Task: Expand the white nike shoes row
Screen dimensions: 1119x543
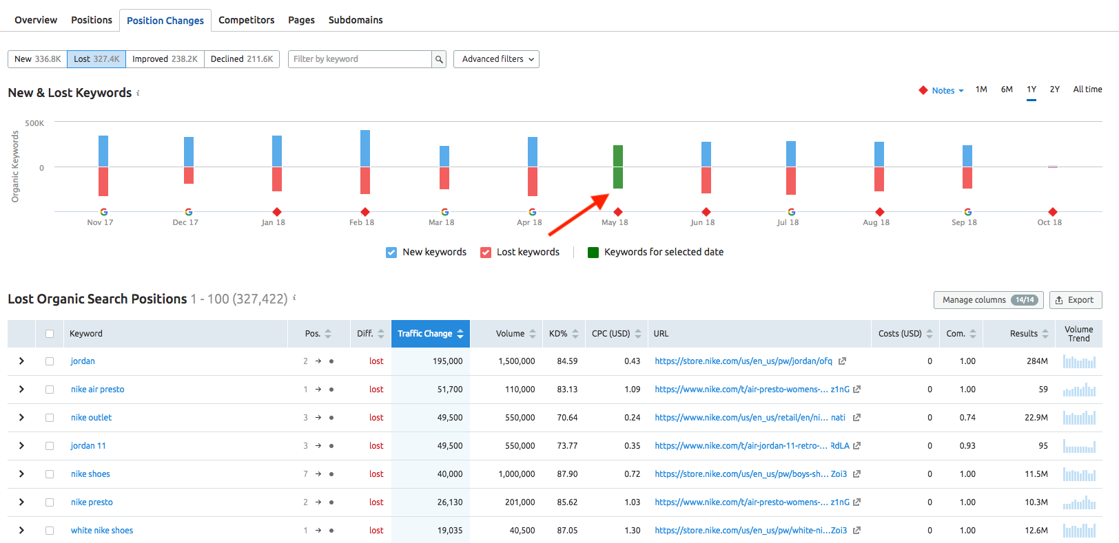Action: tap(21, 531)
